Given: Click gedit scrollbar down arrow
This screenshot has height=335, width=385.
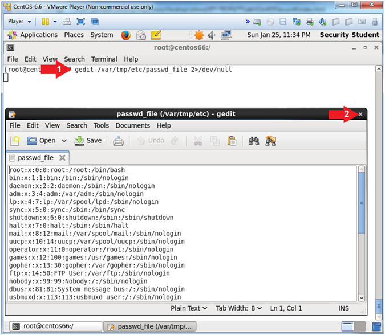Looking at the screenshot, I should click(362, 298).
